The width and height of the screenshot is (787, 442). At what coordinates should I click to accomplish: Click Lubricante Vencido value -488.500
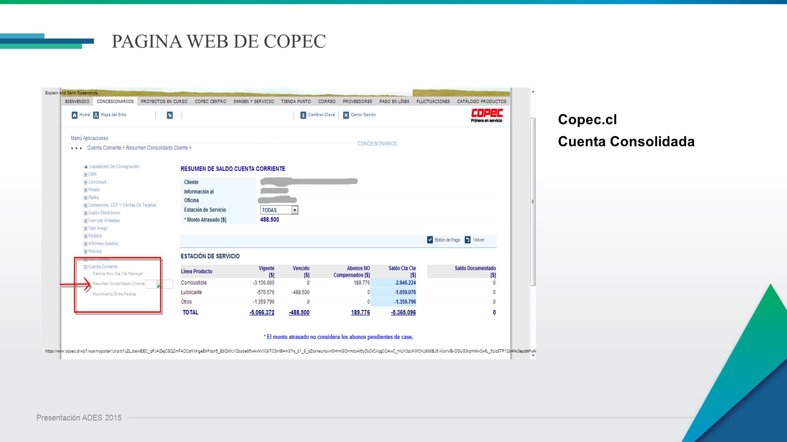[x=301, y=292]
